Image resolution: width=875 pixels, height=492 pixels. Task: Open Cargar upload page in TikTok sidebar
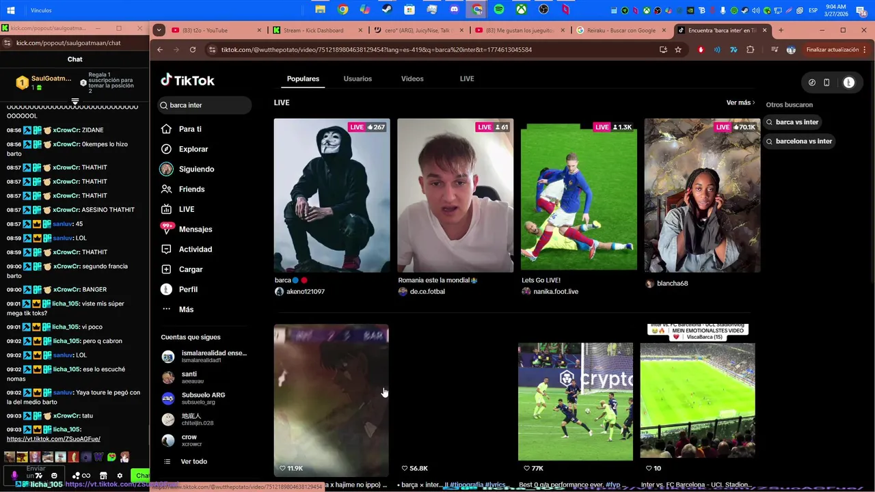click(182, 269)
